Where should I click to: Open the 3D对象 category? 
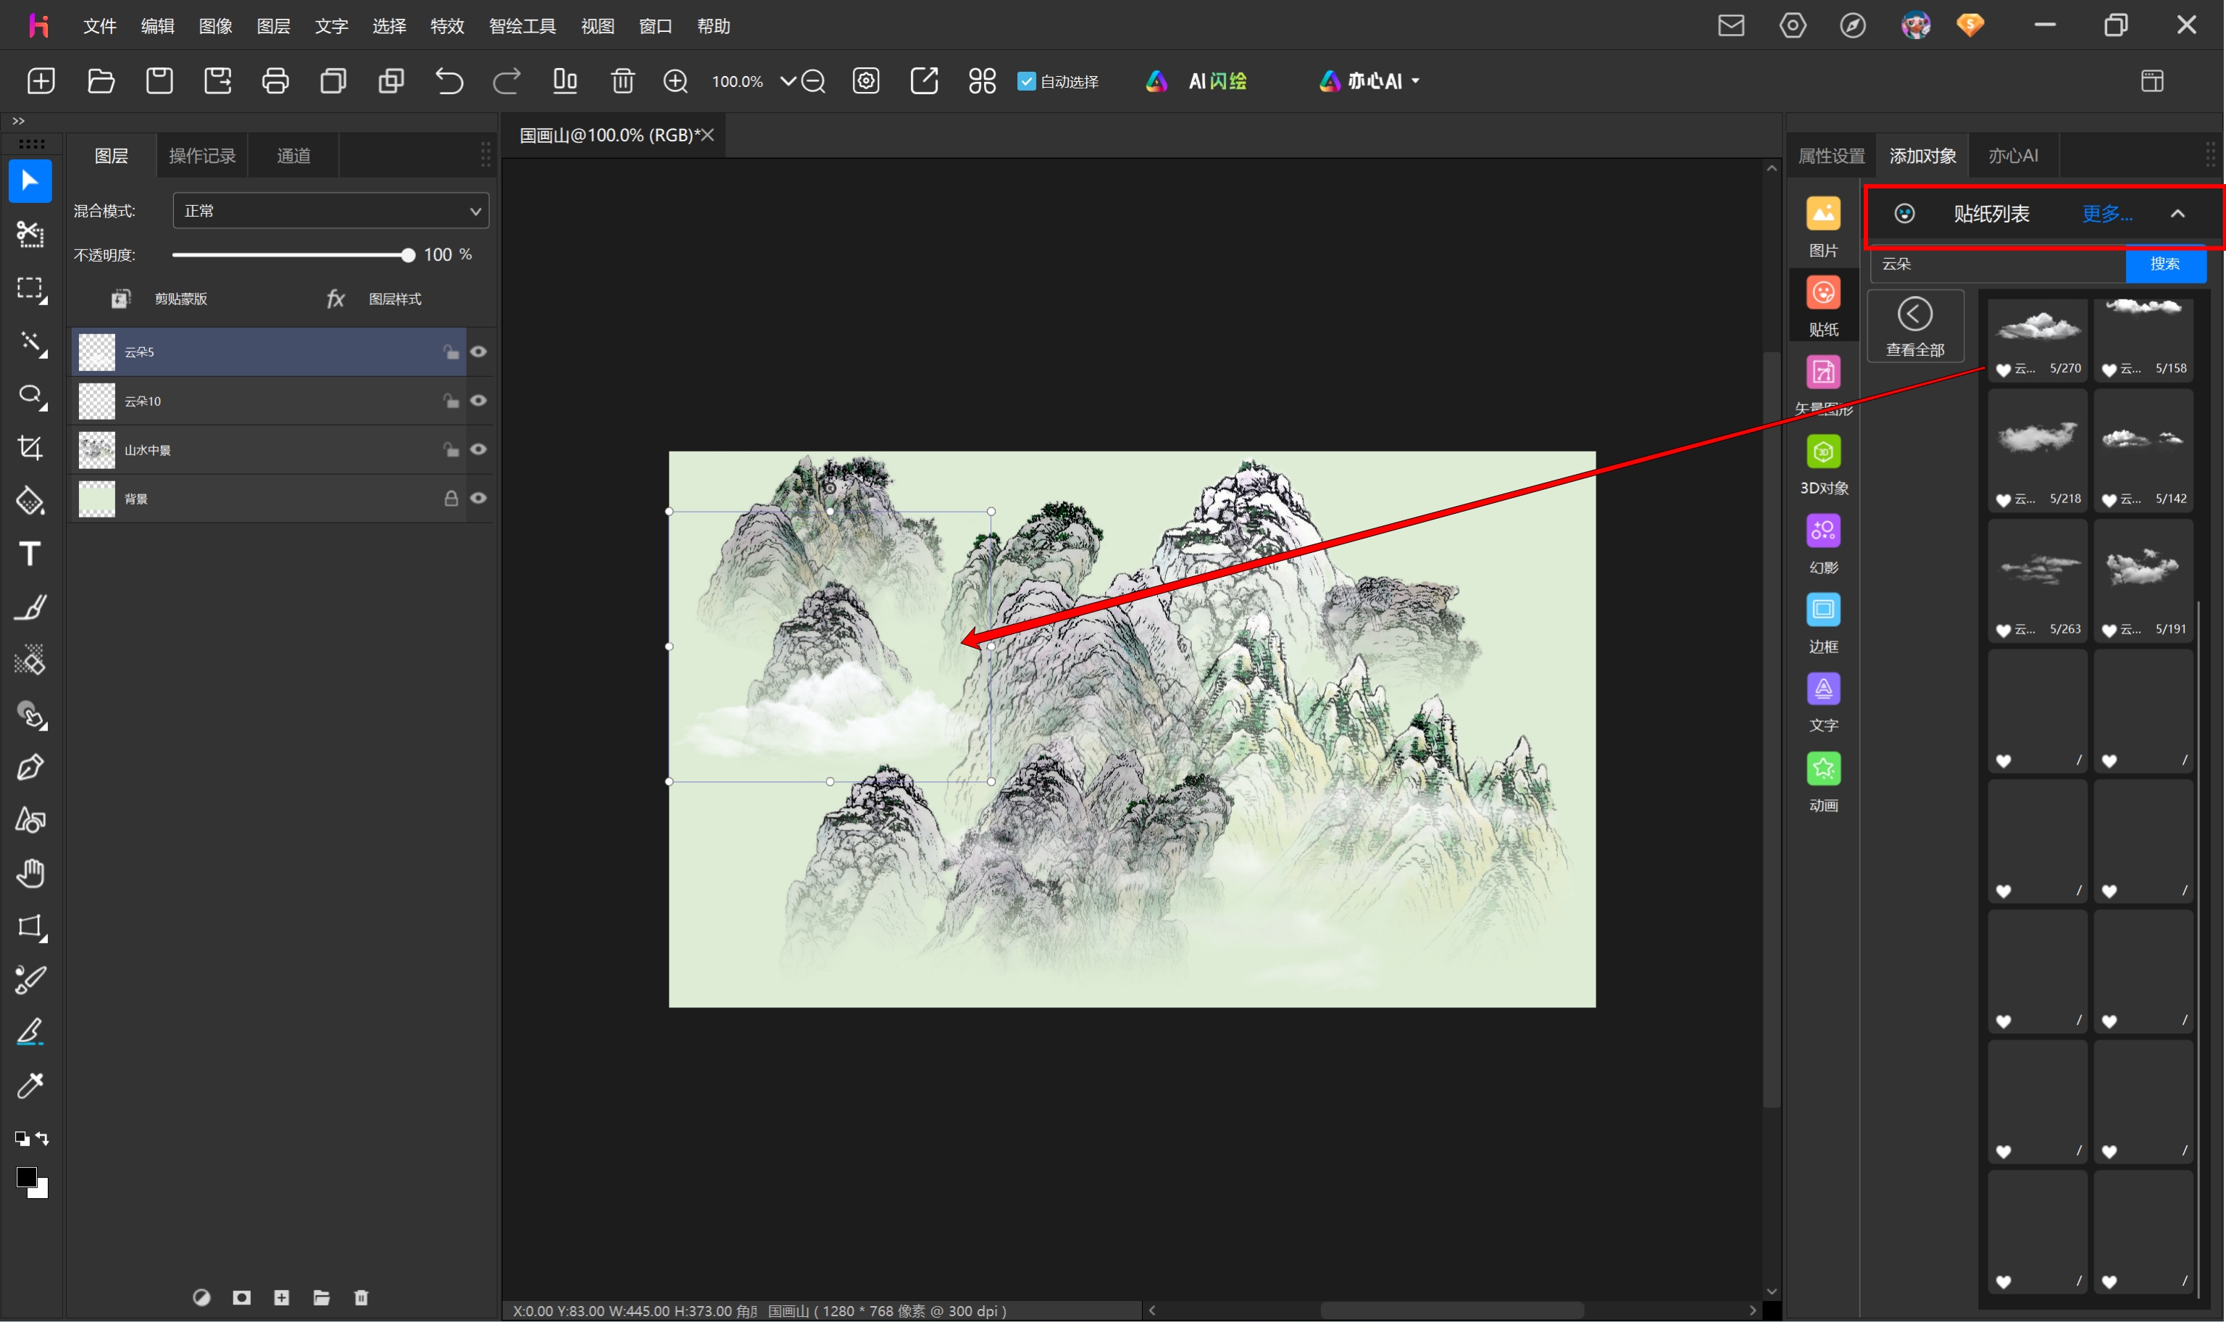[1824, 464]
